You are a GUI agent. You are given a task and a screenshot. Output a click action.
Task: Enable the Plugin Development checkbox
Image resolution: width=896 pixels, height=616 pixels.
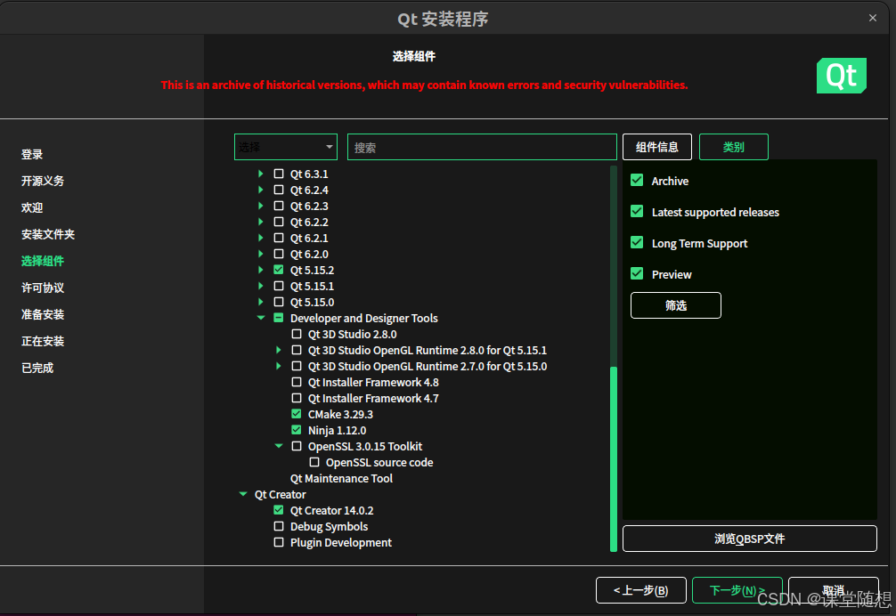pyautogui.click(x=279, y=542)
